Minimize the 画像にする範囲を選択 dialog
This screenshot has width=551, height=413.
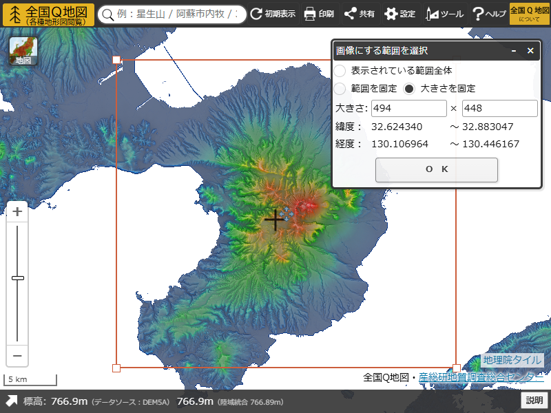(514, 51)
